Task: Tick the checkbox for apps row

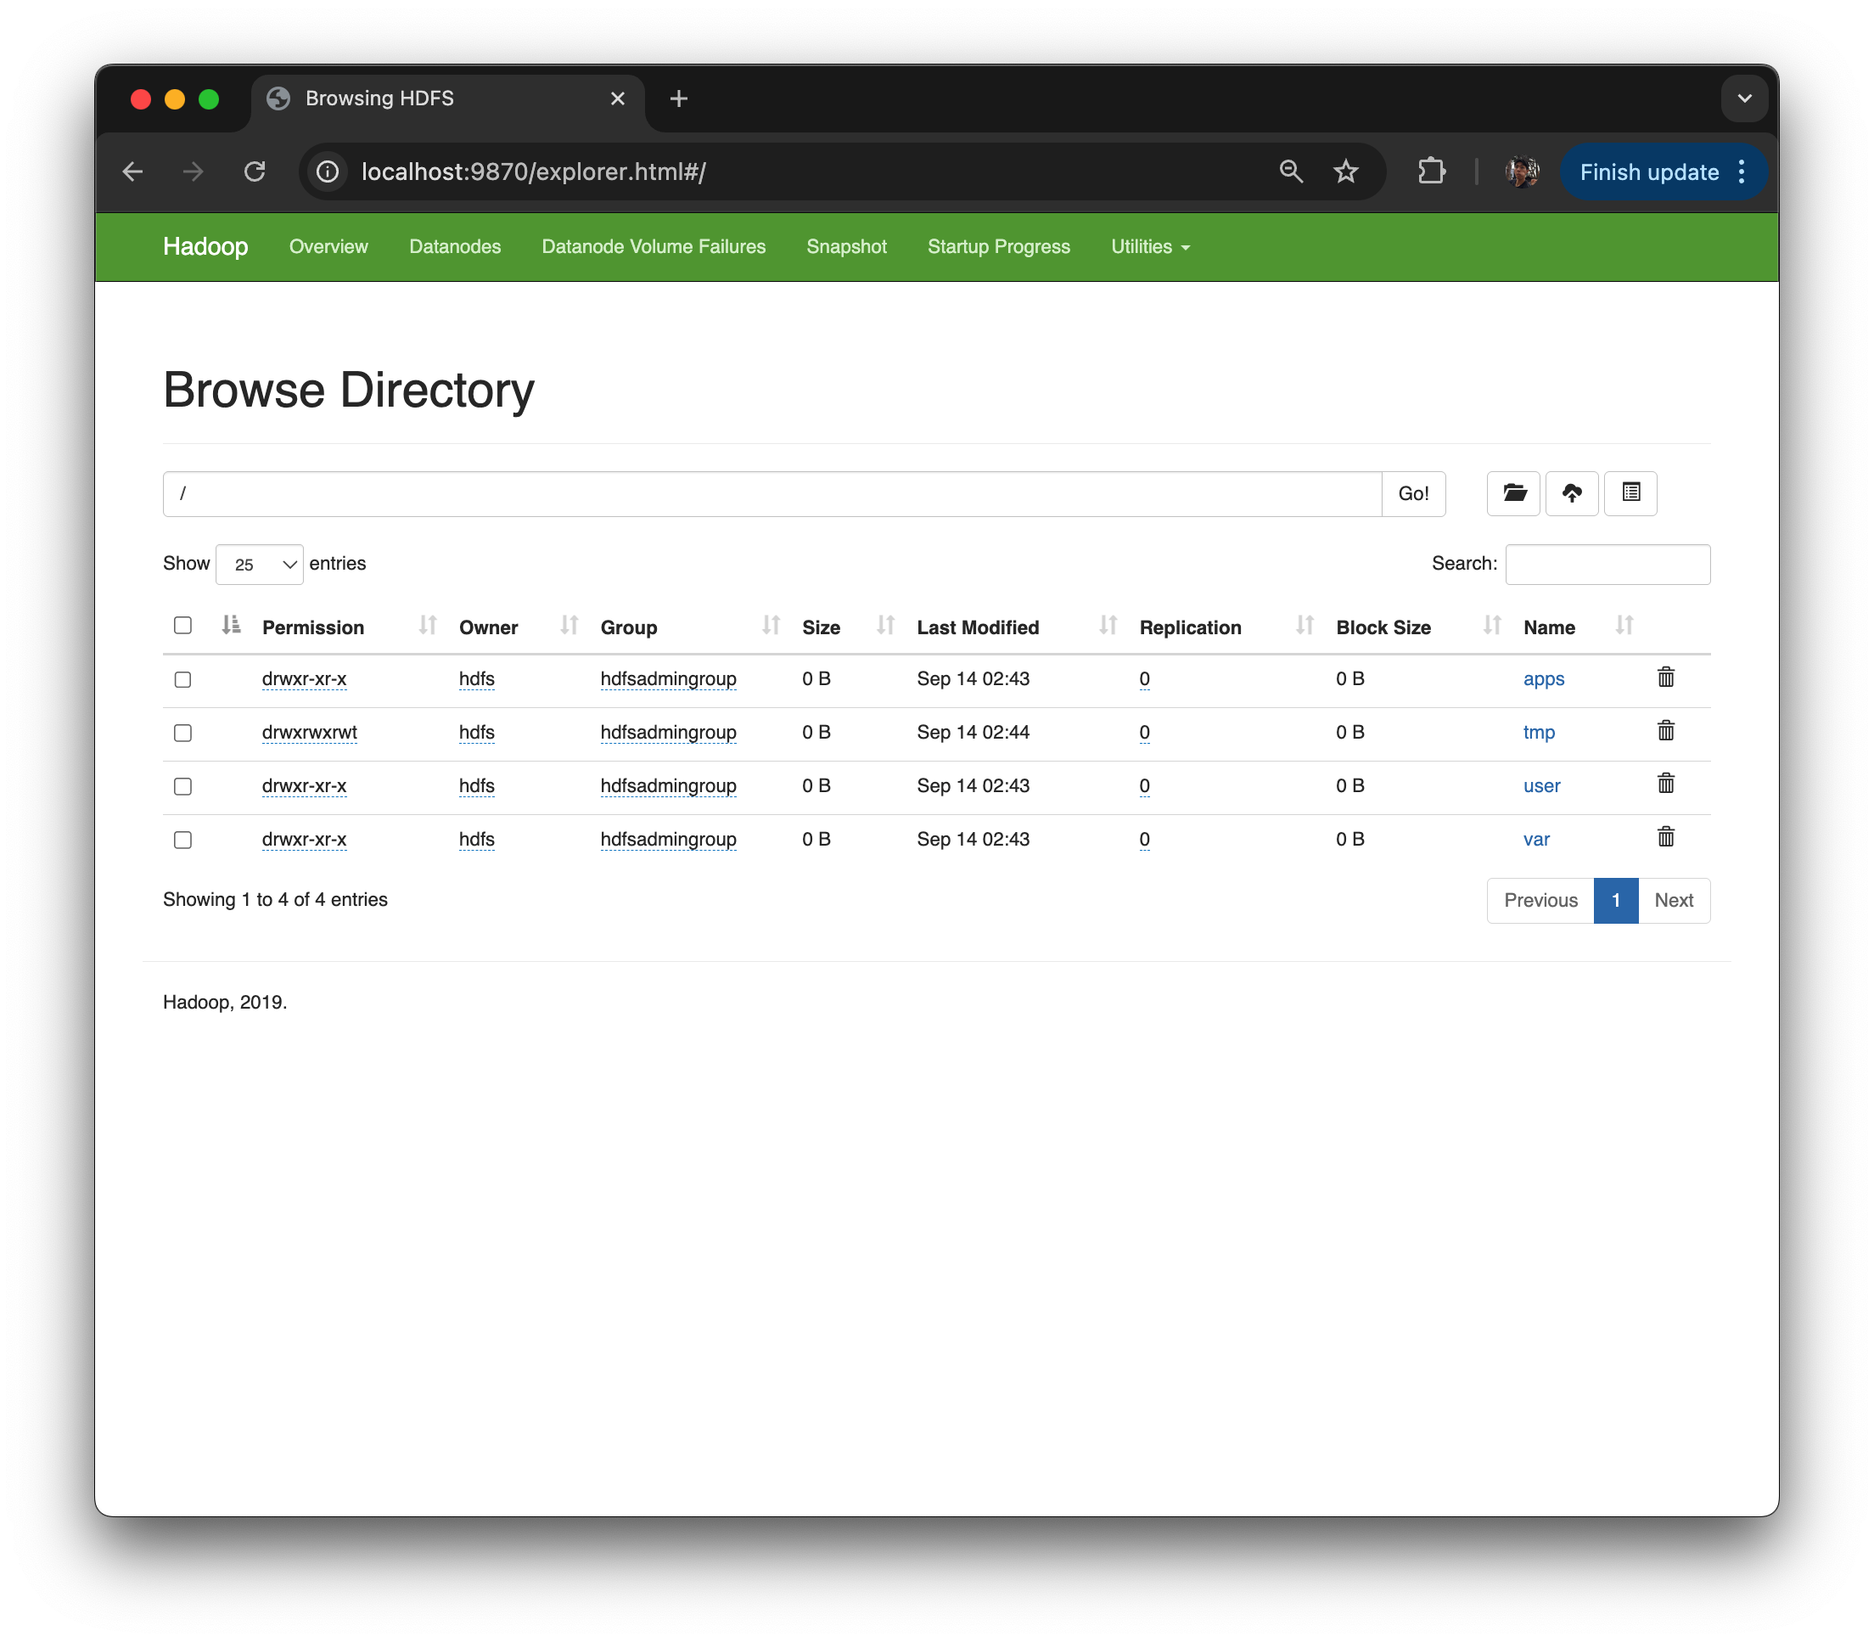Action: coord(183,680)
